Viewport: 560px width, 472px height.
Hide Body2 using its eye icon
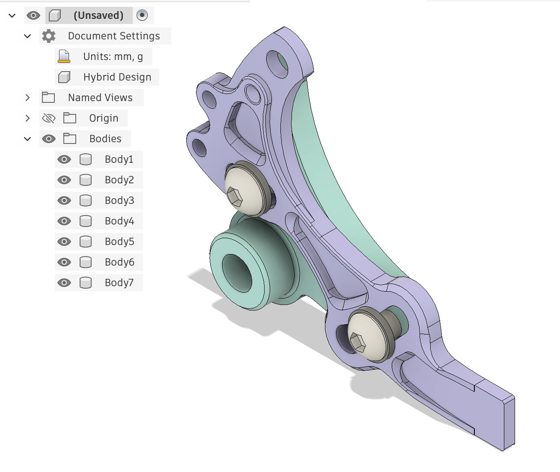pos(64,180)
